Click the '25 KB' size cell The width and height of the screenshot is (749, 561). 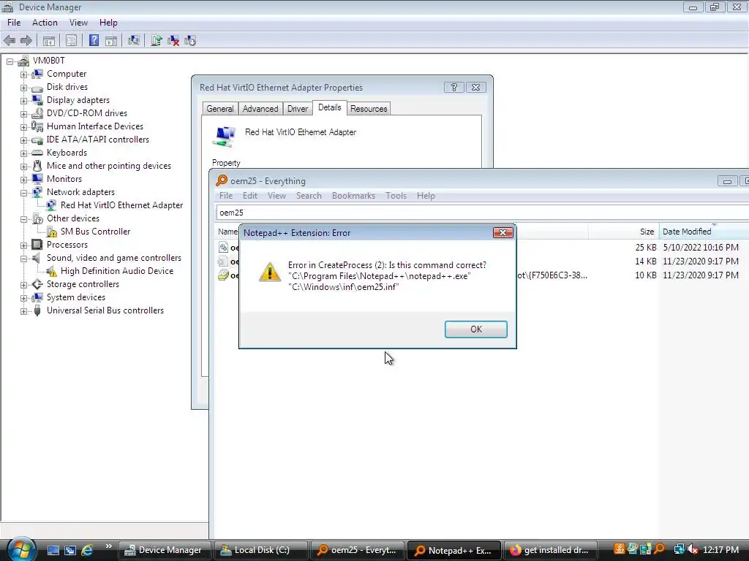coord(646,247)
